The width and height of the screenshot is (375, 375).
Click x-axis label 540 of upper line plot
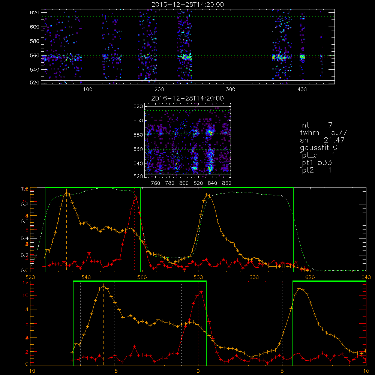[86, 277]
